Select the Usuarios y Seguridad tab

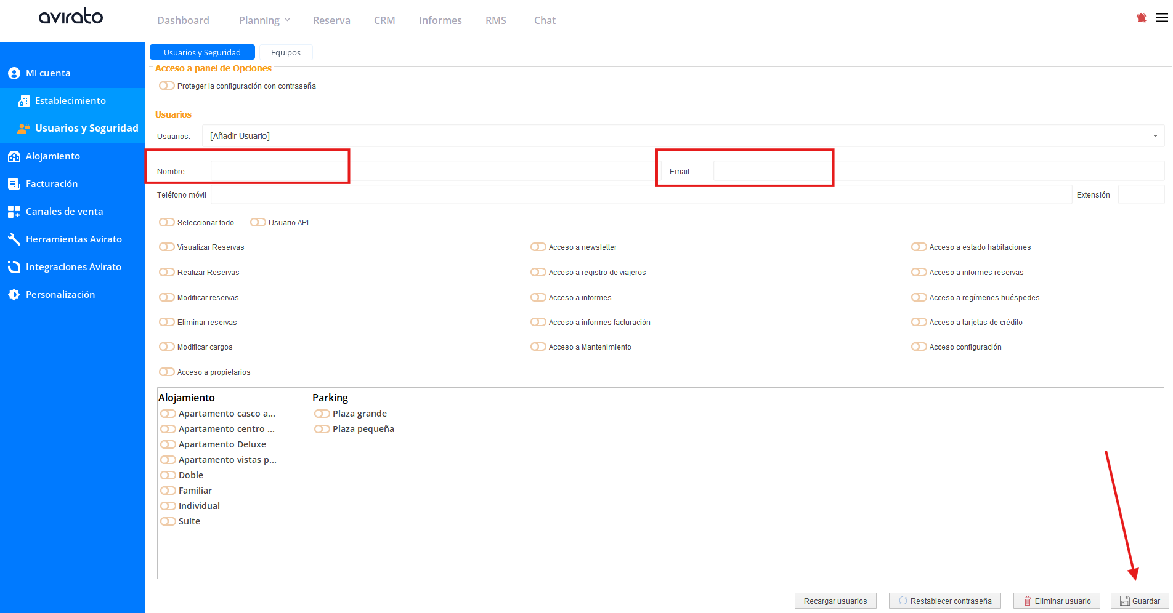point(202,52)
